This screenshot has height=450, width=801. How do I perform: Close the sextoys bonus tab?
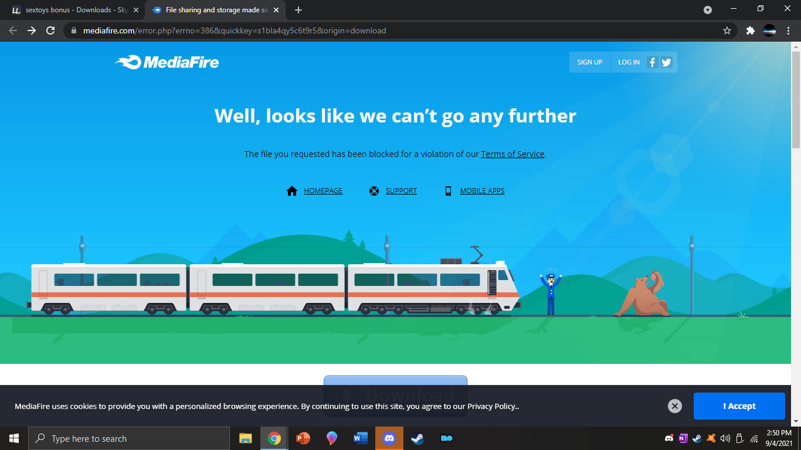136,10
